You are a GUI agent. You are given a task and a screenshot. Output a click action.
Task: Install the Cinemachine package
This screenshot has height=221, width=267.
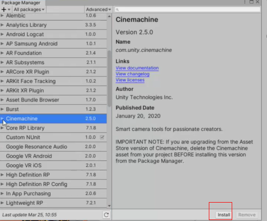[x=224, y=215]
